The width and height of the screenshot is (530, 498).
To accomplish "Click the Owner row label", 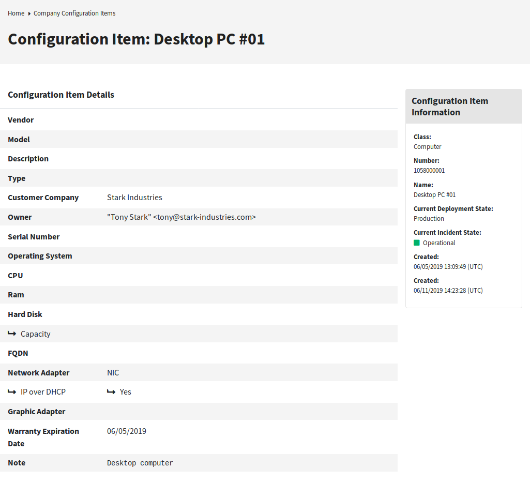I will [20, 217].
